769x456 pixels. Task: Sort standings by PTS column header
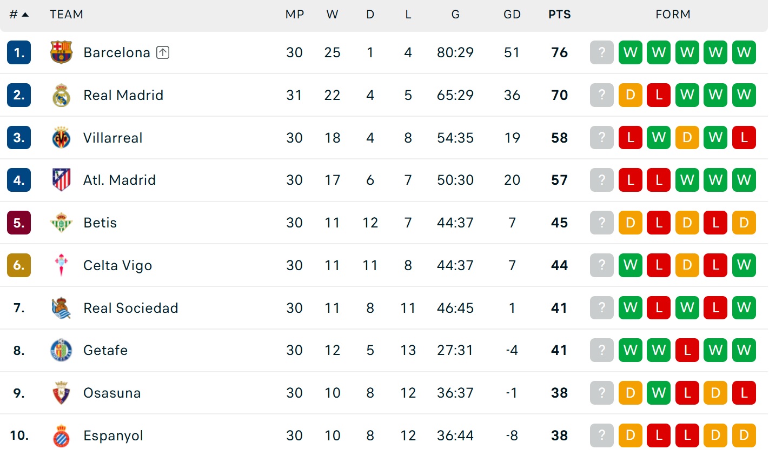click(560, 15)
